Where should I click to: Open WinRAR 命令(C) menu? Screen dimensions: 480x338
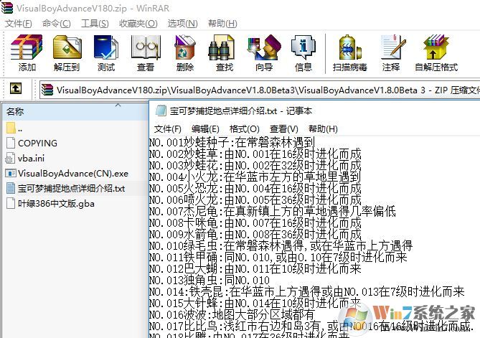(x=57, y=24)
